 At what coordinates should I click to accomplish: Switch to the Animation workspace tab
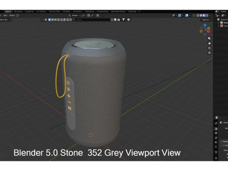click(x=77, y=11)
